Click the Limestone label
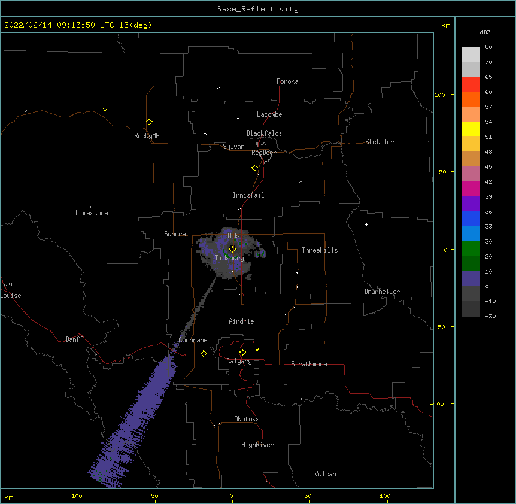This screenshot has height=504, width=516. (92, 213)
